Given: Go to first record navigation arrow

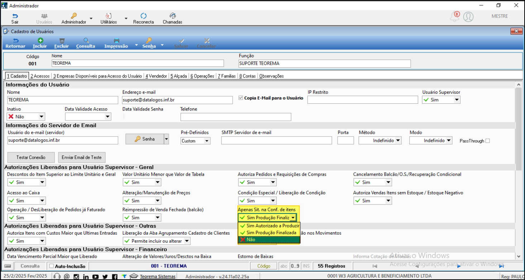Looking at the screenshot, I should click(x=374, y=266).
